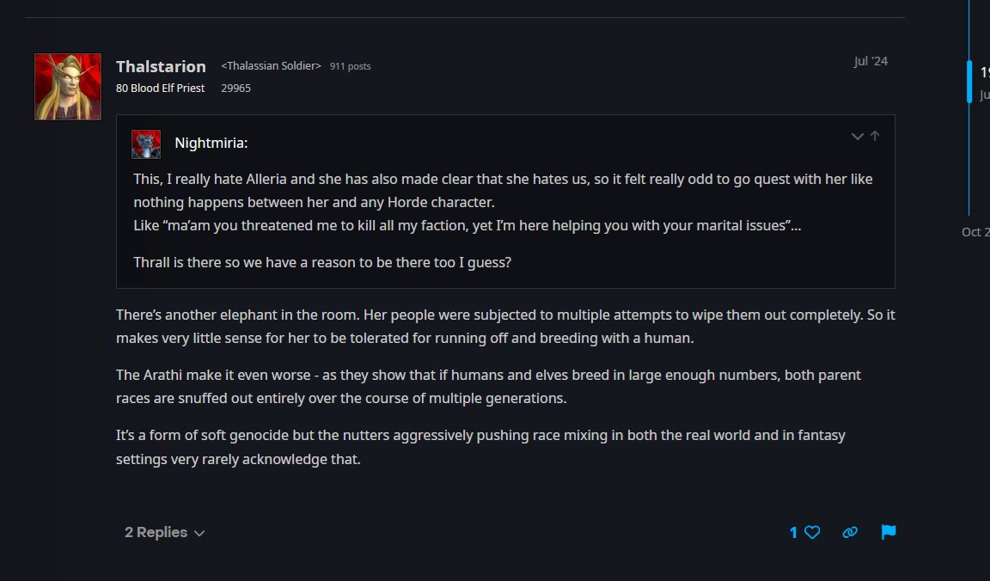Screen dimensions: 990x581
Task: Like the post with the heart icon
Action: coord(812,533)
